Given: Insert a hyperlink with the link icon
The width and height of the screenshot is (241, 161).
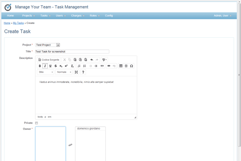Looking at the screenshot, I should (x=109, y=66).
